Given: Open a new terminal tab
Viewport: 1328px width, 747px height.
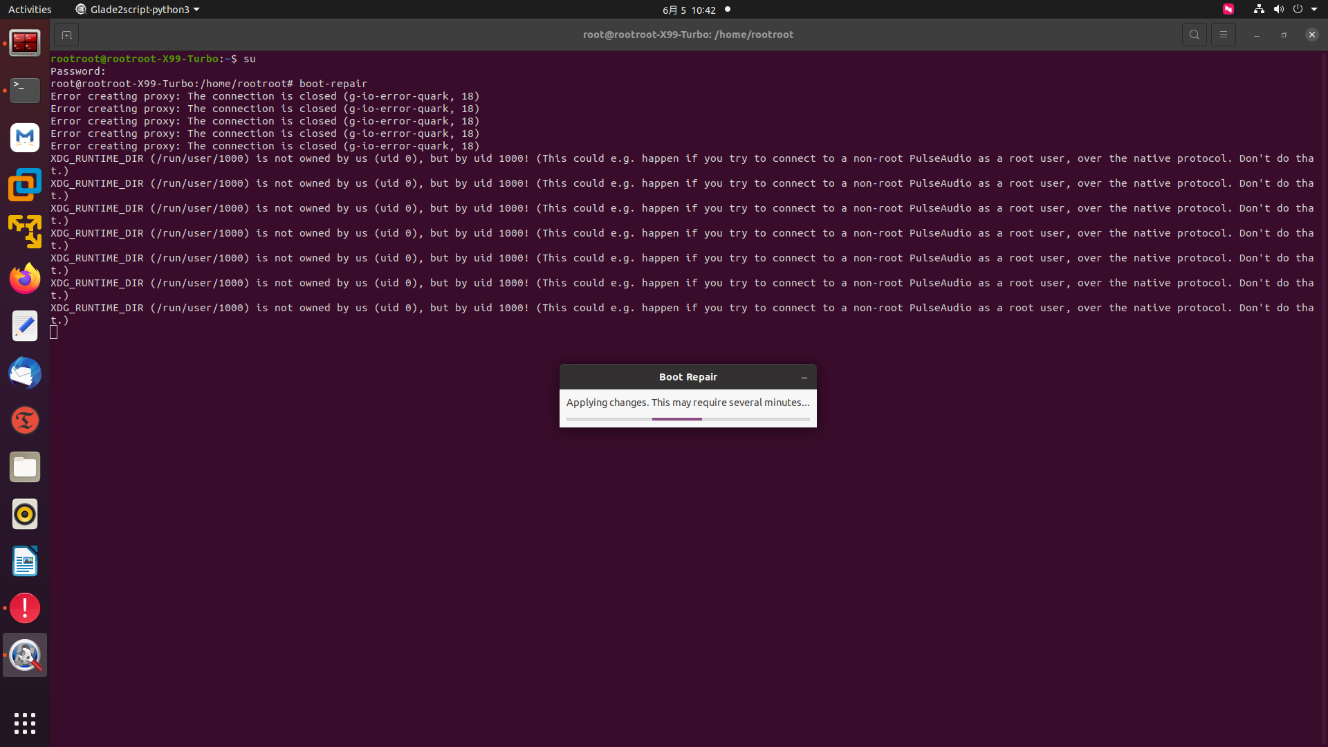Looking at the screenshot, I should pos(66,35).
